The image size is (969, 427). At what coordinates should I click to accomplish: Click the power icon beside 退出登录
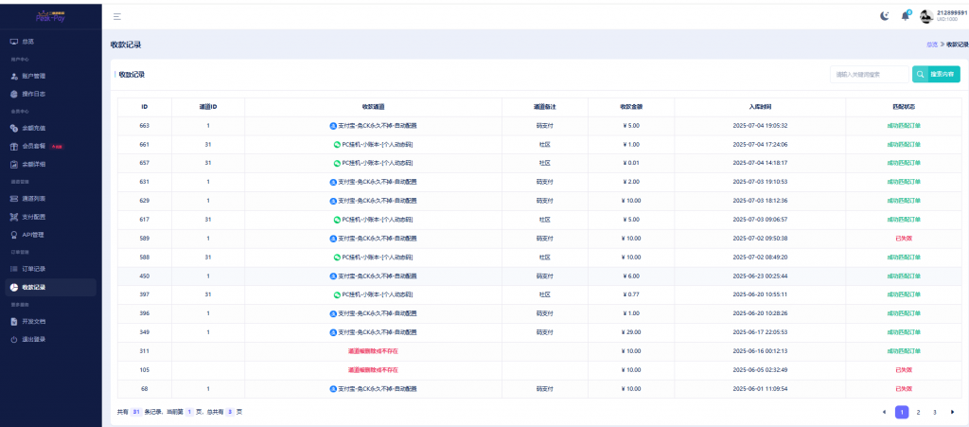[x=14, y=339]
